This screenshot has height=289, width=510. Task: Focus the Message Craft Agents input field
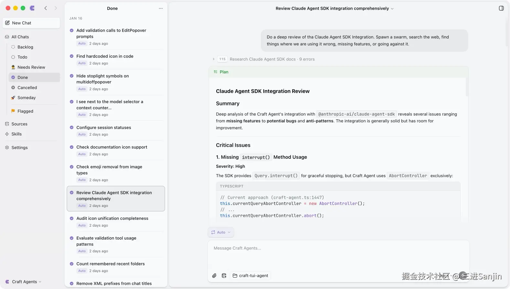(x=338, y=255)
